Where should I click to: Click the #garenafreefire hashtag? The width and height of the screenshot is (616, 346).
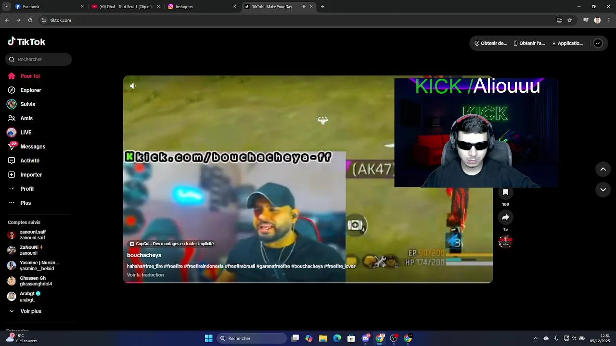pyautogui.click(x=273, y=266)
